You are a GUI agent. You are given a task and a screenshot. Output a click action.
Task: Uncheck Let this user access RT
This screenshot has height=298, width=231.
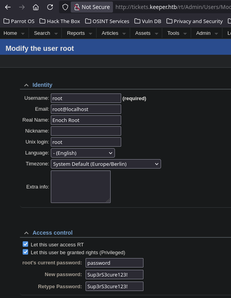coord(25,244)
